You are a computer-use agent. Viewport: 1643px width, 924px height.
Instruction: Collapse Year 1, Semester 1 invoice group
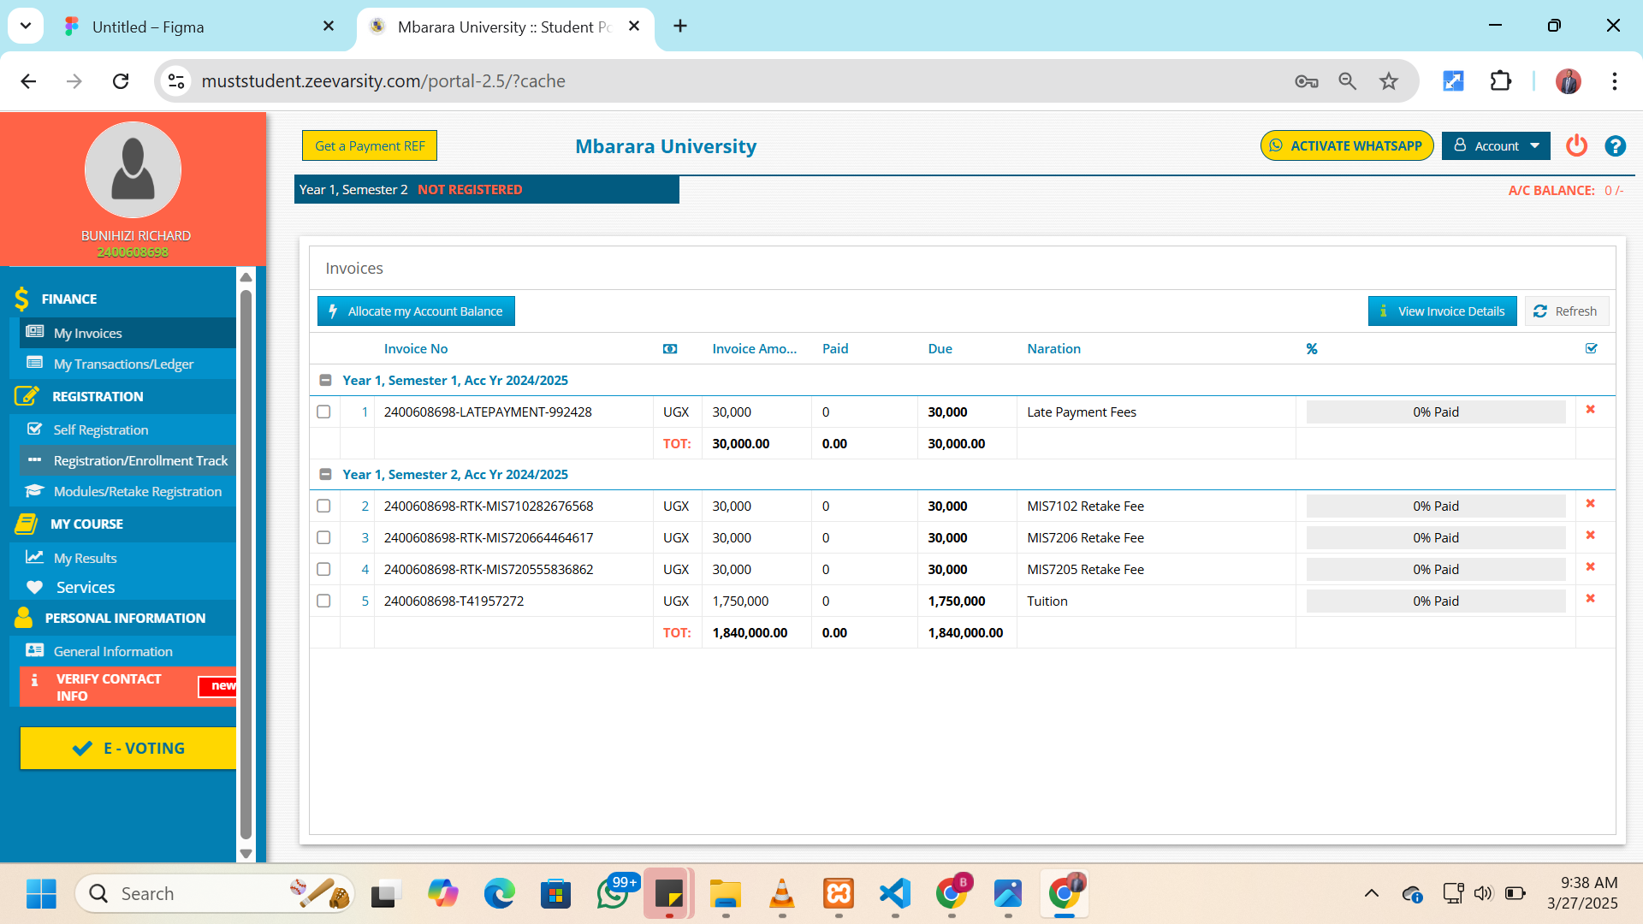[x=325, y=381]
